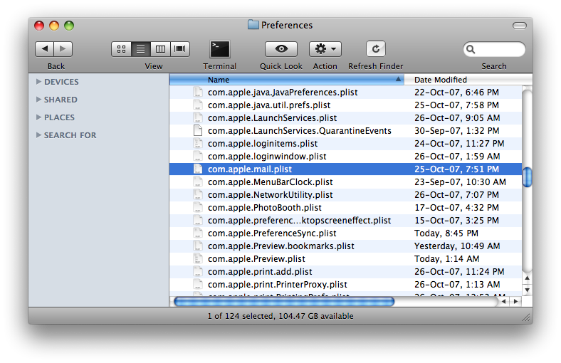Expand the SHARED sidebar section
This screenshot has width=561, height=363.
(x=38, y=100)
